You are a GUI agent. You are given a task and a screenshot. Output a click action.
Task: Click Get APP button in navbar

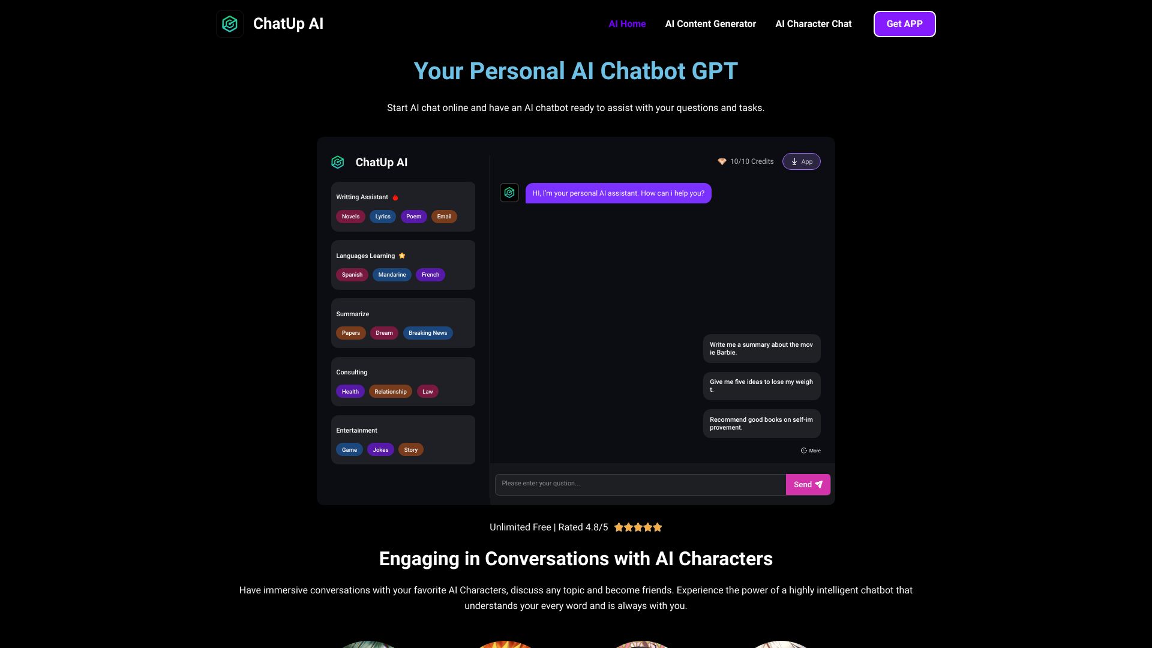(x=904, y=24)
